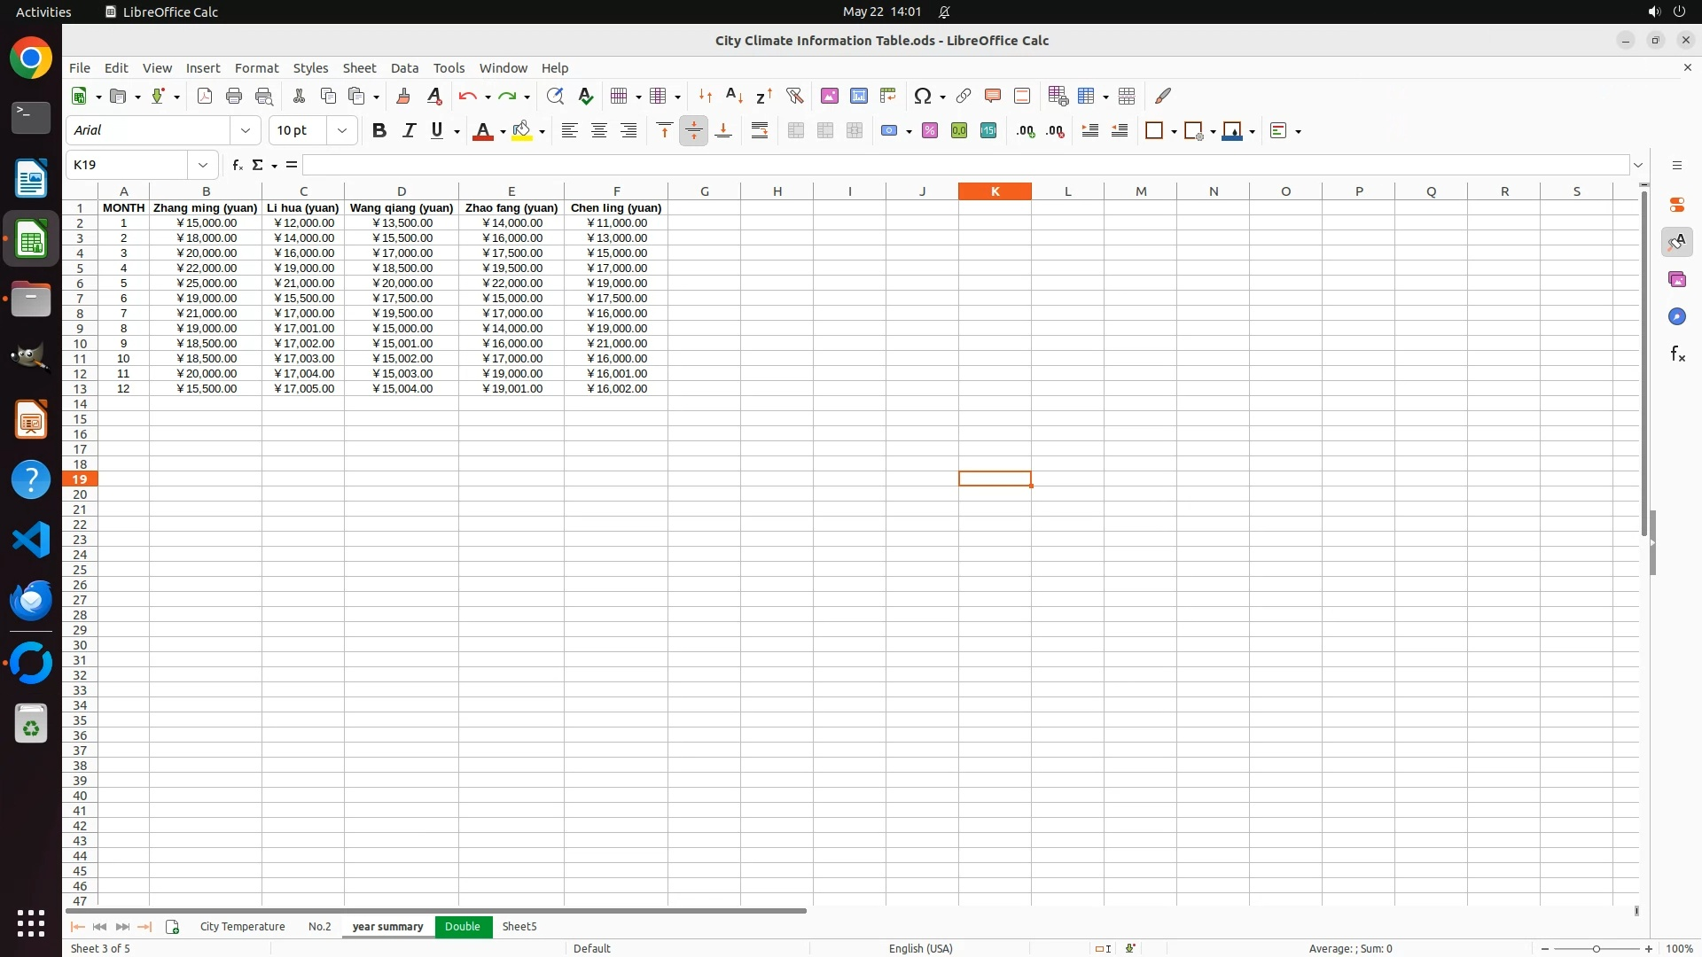Open the font size dropdown
The width and height of the screenshot is (1702, 957).
click(x=342, y=130)
